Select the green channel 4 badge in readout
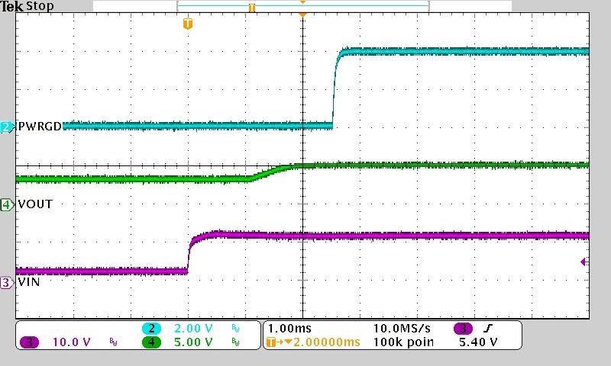This screenshot has height=366, width=611. click(x=151, y=342)
